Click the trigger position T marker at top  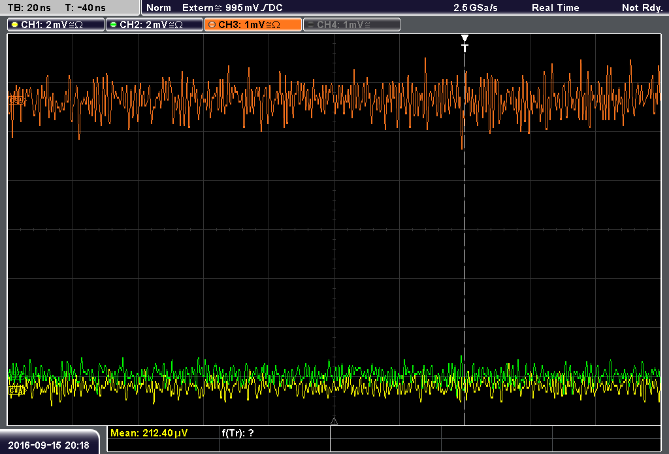[x=465, y=43]
